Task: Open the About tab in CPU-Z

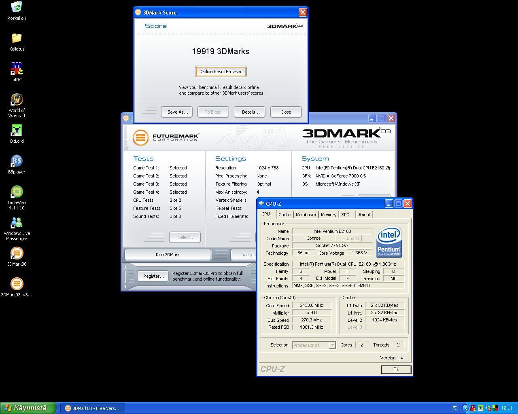Action: [x=364, y=215]
